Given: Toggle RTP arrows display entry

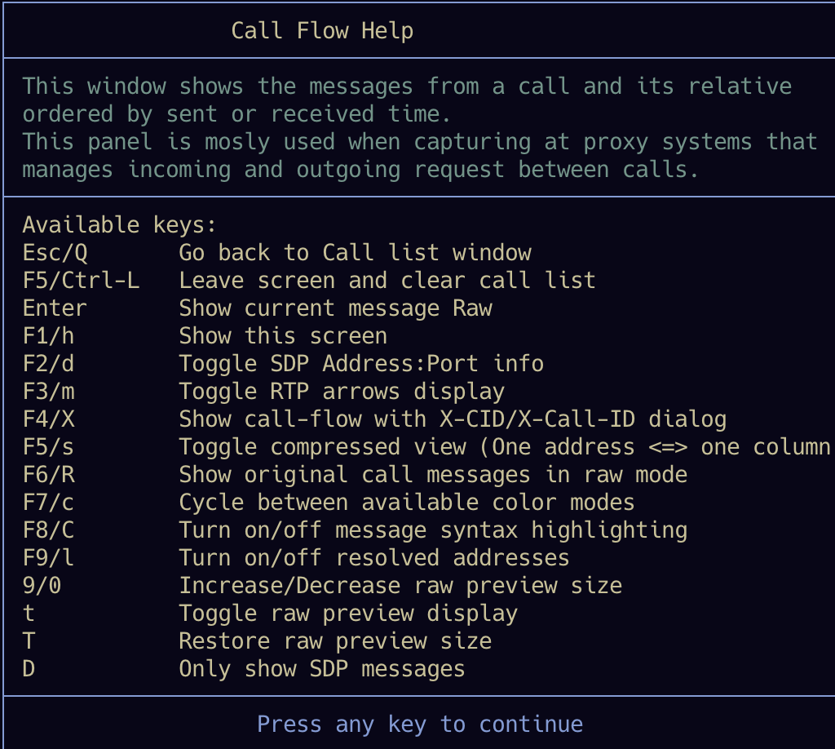Looking at the screenshot, I should point(342,392).
